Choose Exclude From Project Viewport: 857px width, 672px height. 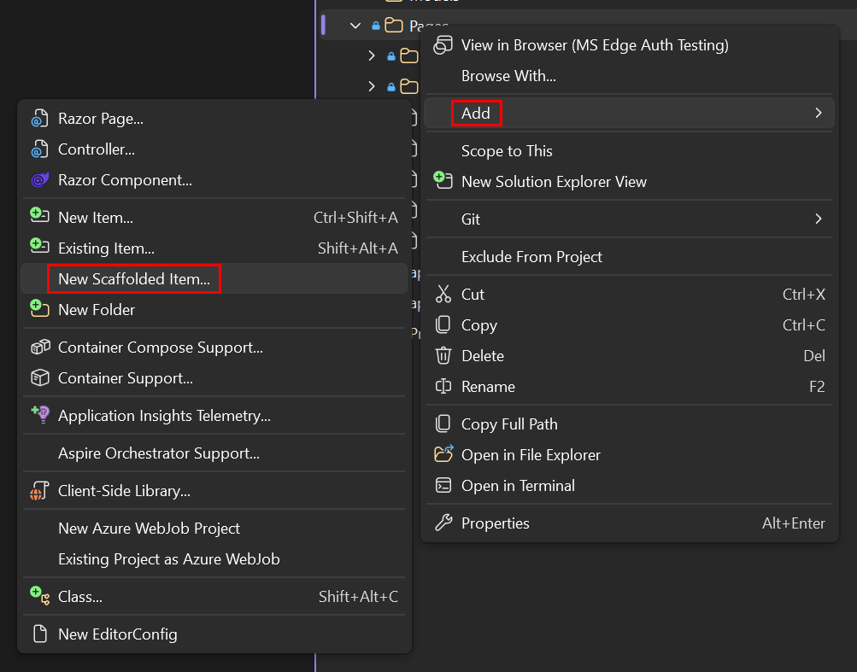[x=629, y=257]
